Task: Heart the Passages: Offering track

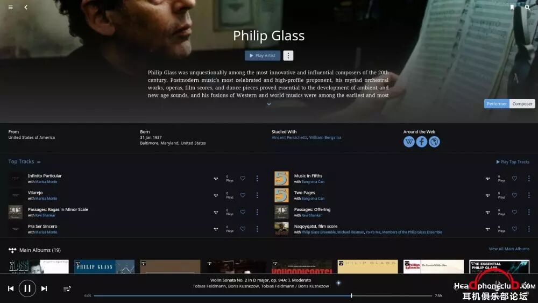Action: click(x=514, y=212)
